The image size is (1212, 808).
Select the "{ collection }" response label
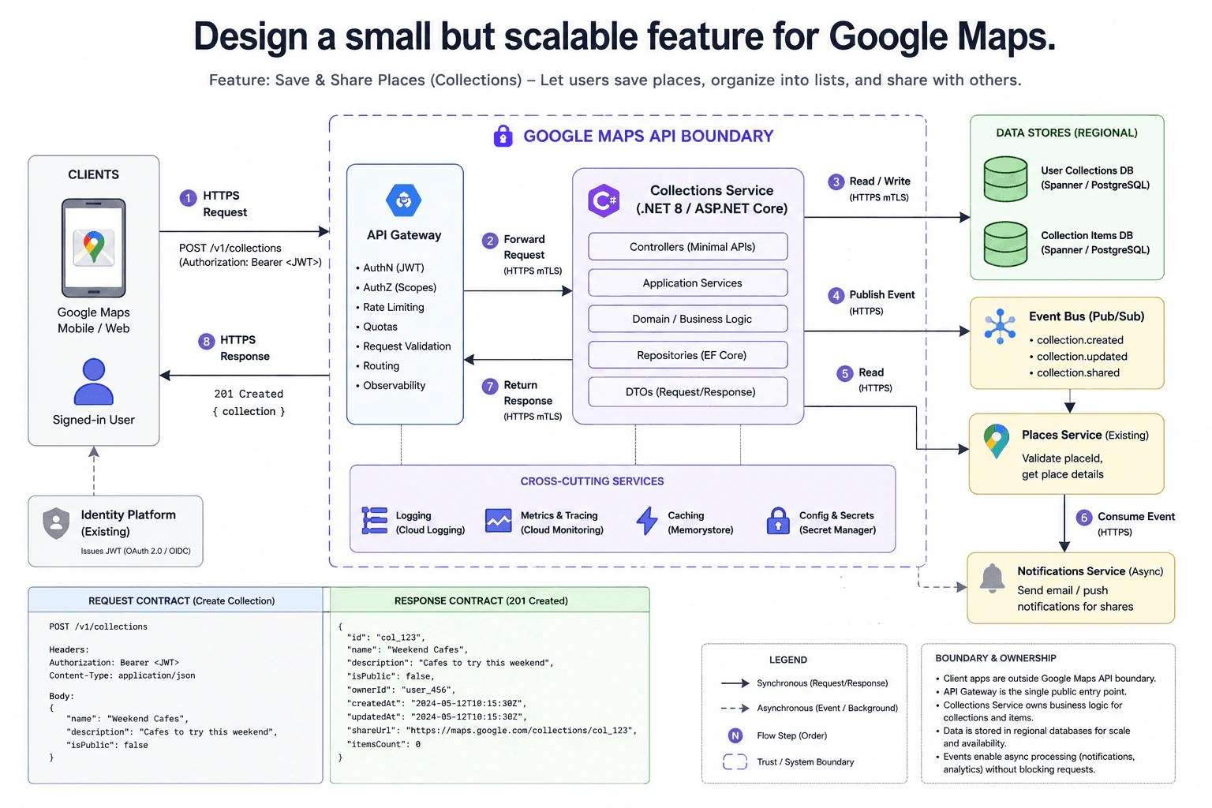[x=249, y=411]
